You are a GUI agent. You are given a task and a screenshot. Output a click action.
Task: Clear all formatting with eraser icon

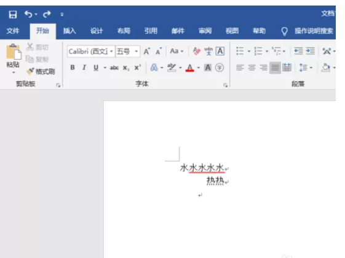tap(196, 51)
